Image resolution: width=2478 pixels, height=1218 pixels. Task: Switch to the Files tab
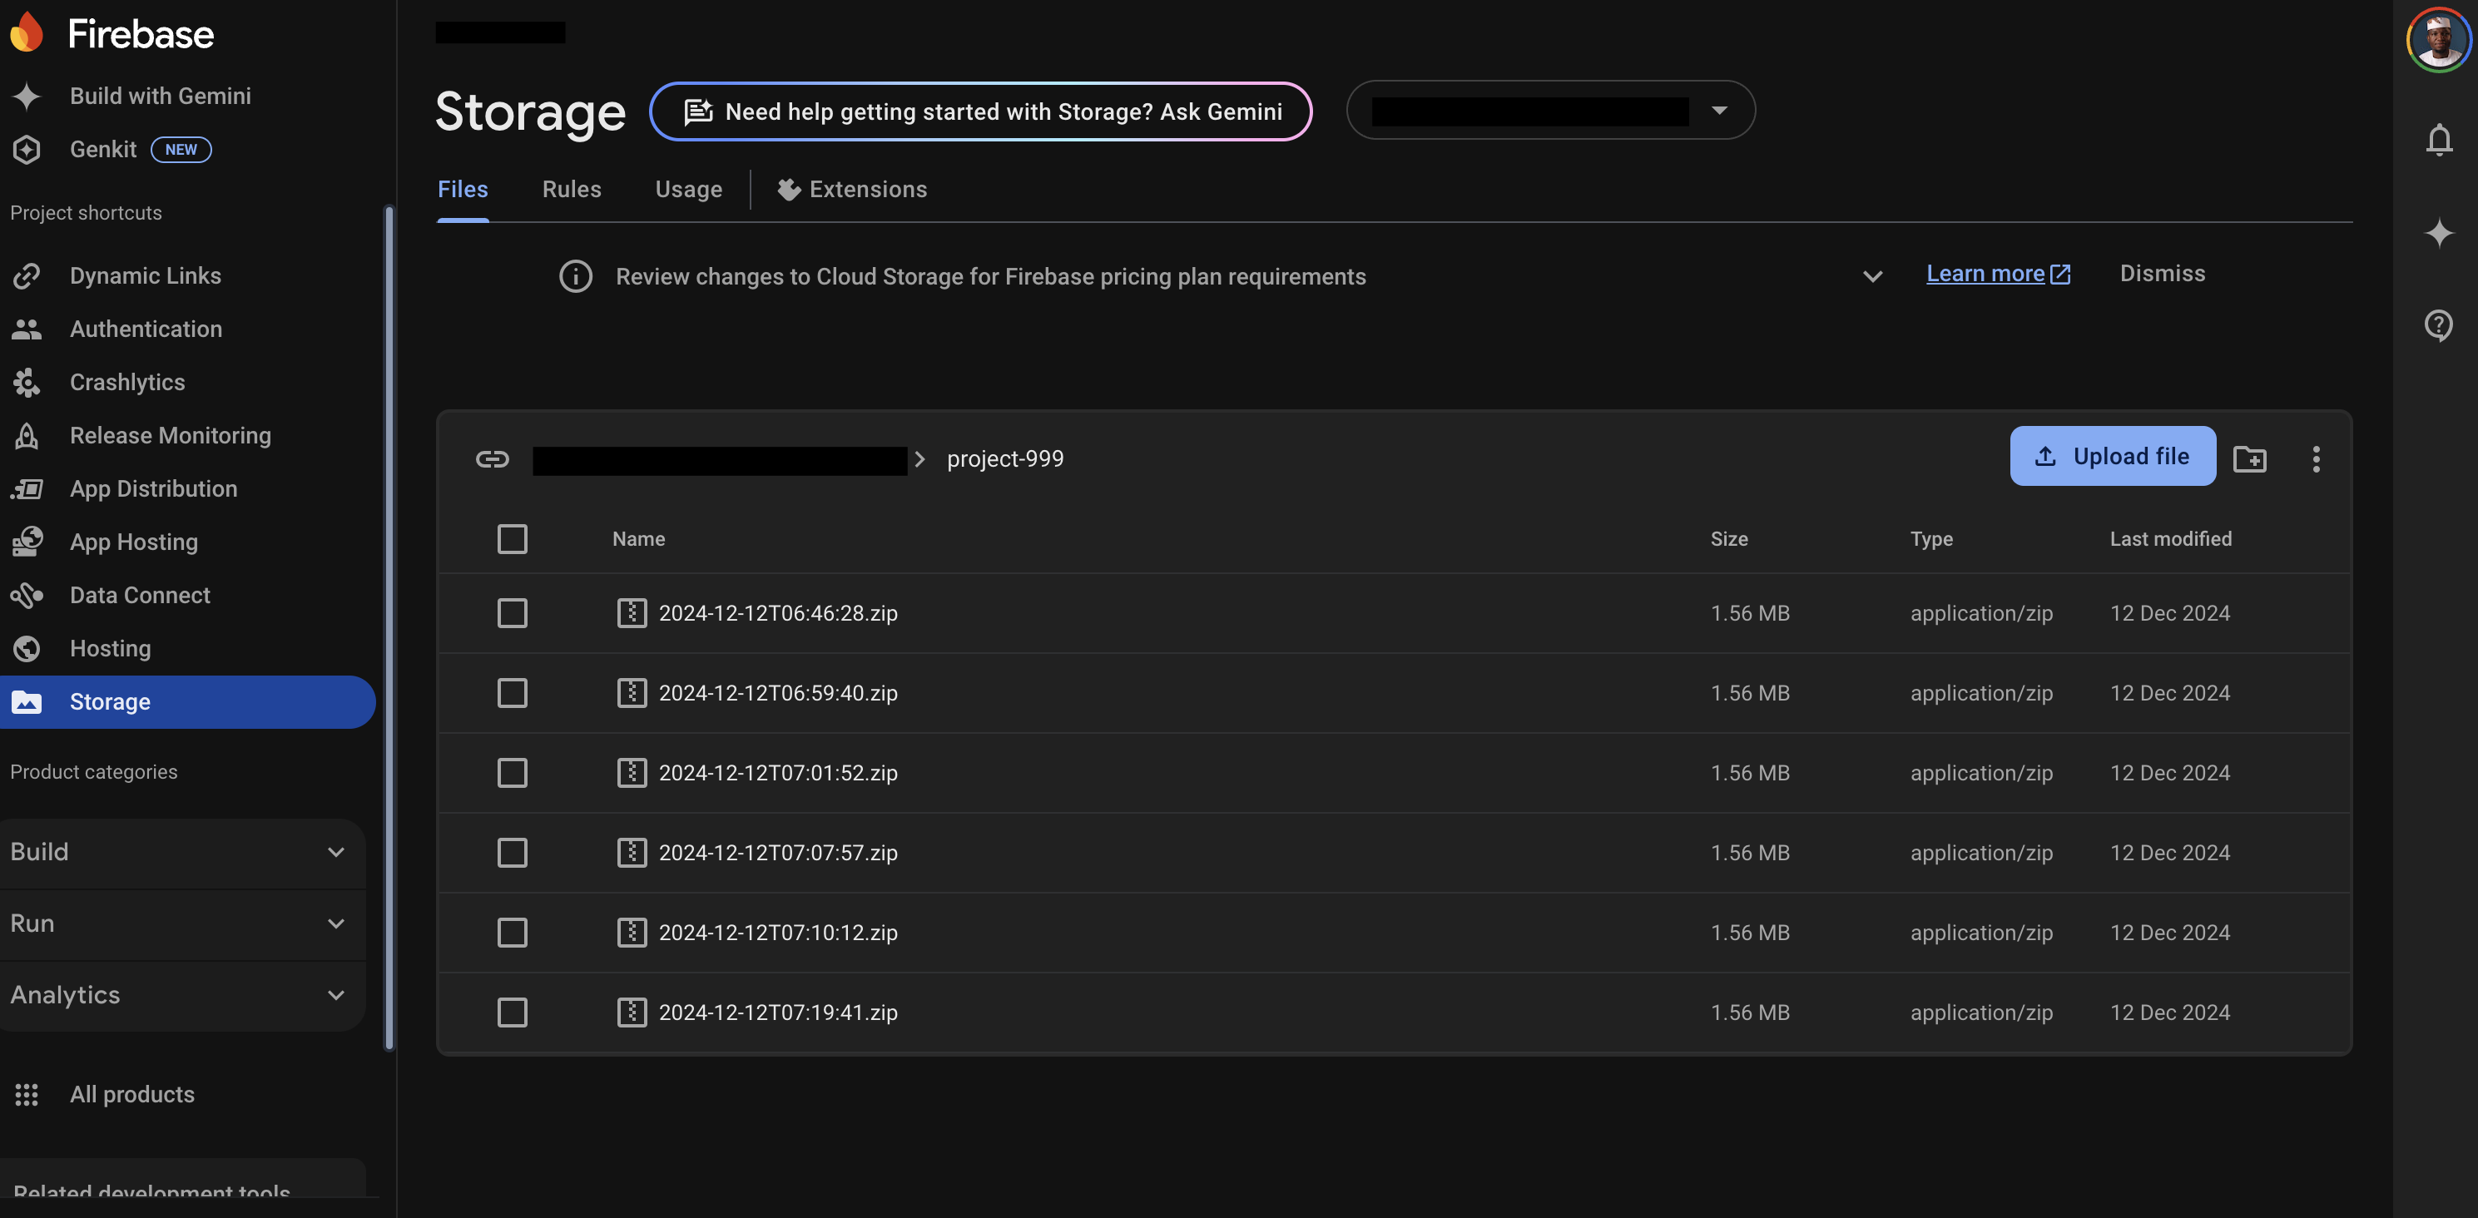[x=463, y=190]
